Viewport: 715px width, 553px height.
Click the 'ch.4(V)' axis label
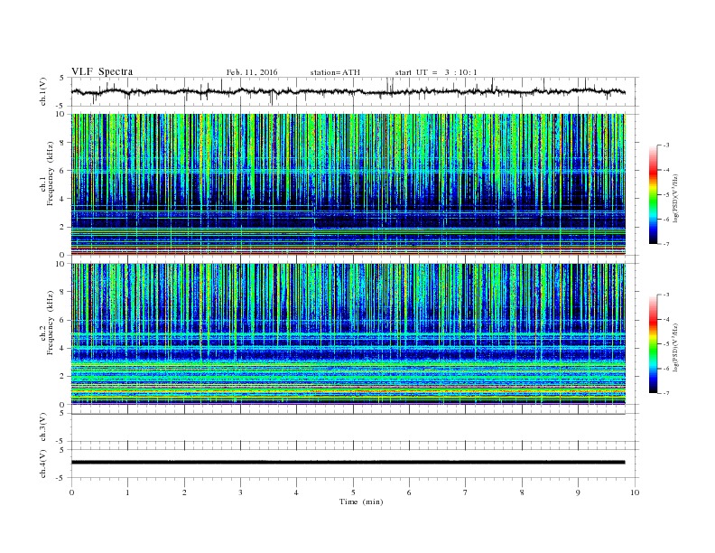43,464
